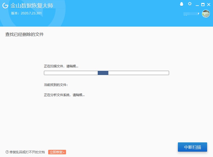This screenshot has width=213, height=157.
Task: Click the Kingsoft logo in top-left corner
Action: tap(5, 6)
